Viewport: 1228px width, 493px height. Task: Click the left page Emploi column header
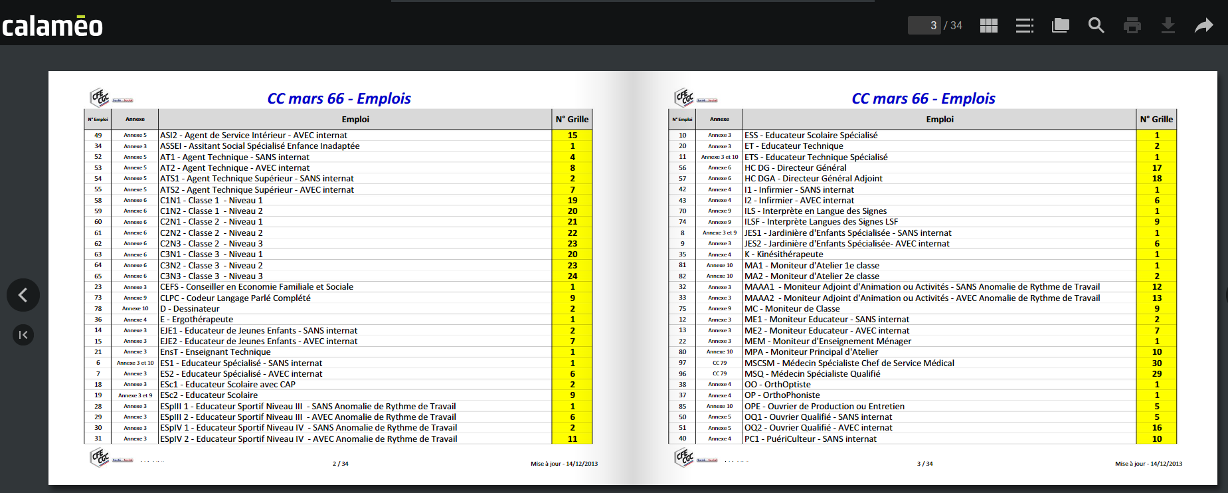[x=355, y=119]
